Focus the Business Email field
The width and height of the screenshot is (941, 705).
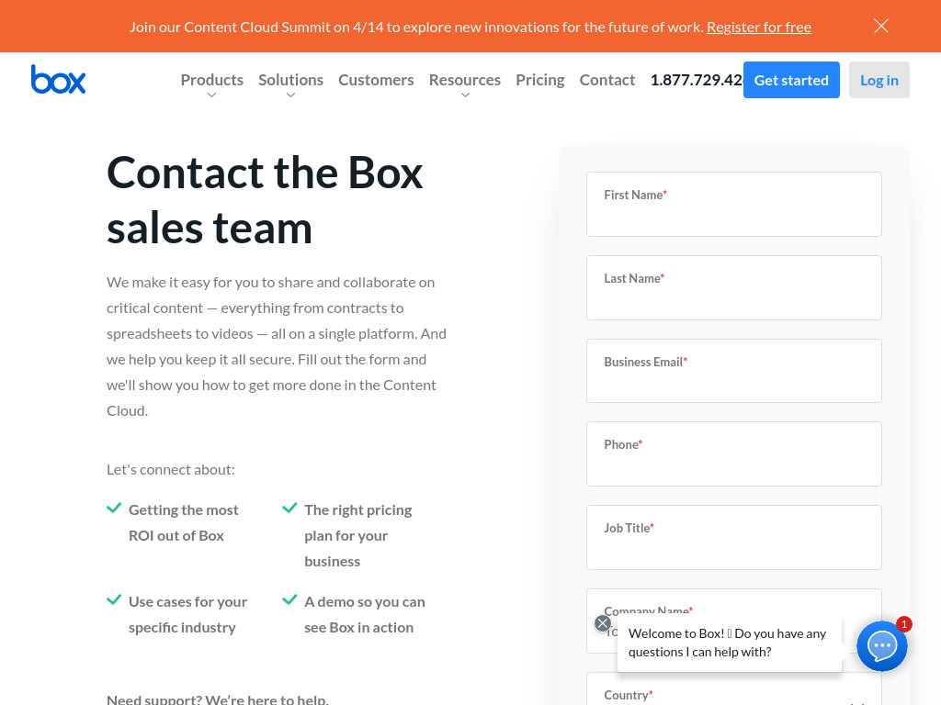(x=734, y=371)
